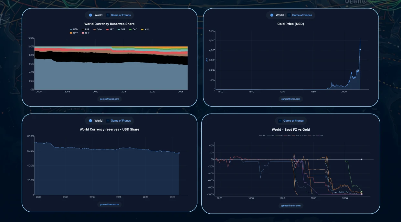The width and height of the screenshot is (401, 222).
Task: Click the 'World Currency reserves - USD Share' title
Action: point(110,129)
